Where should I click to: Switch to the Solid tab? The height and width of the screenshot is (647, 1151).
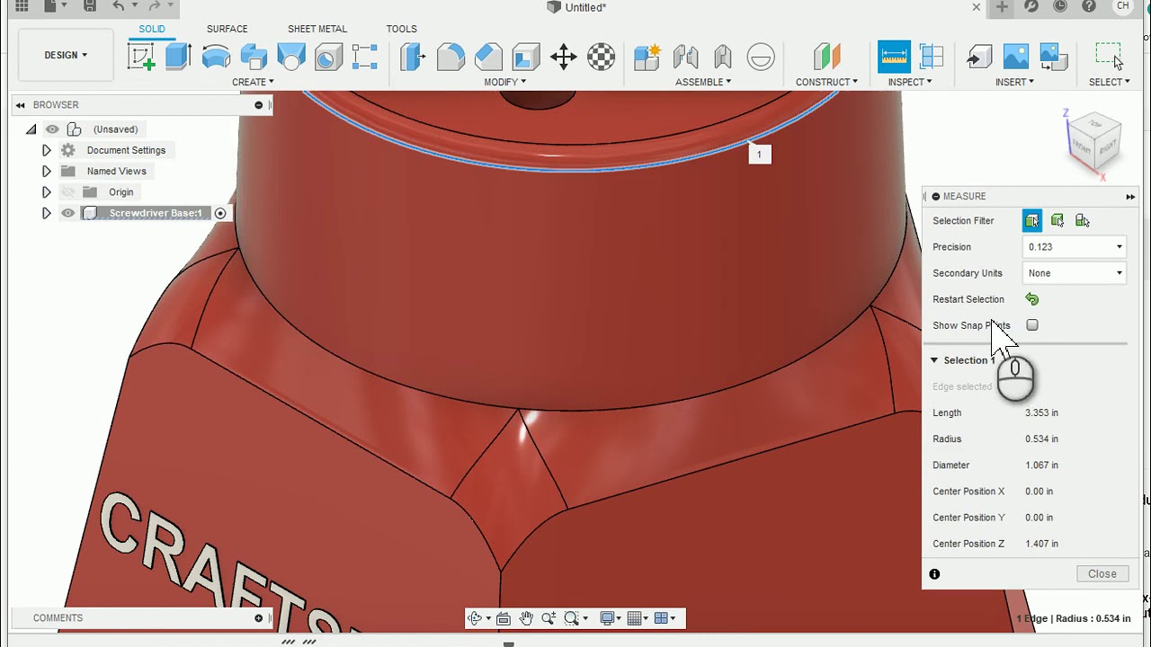click(152, 29)
